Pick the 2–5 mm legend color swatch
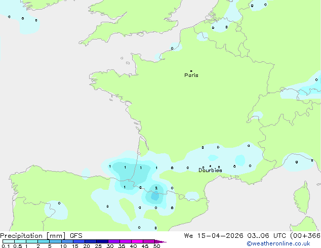Screen dimensions: 321x248 point(44,241)
